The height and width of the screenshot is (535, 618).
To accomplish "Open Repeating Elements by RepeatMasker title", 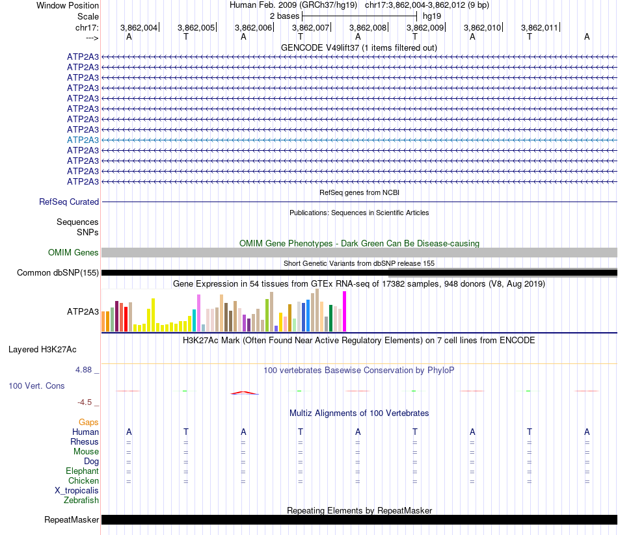I will tap(359, 510).
